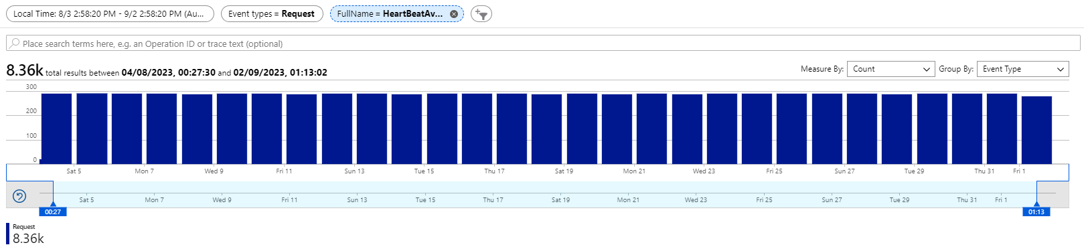Edit the FullName = HeartBeatAv filter pill
The width and height of the screenshot is (1084, 249).
pos(390,14)
